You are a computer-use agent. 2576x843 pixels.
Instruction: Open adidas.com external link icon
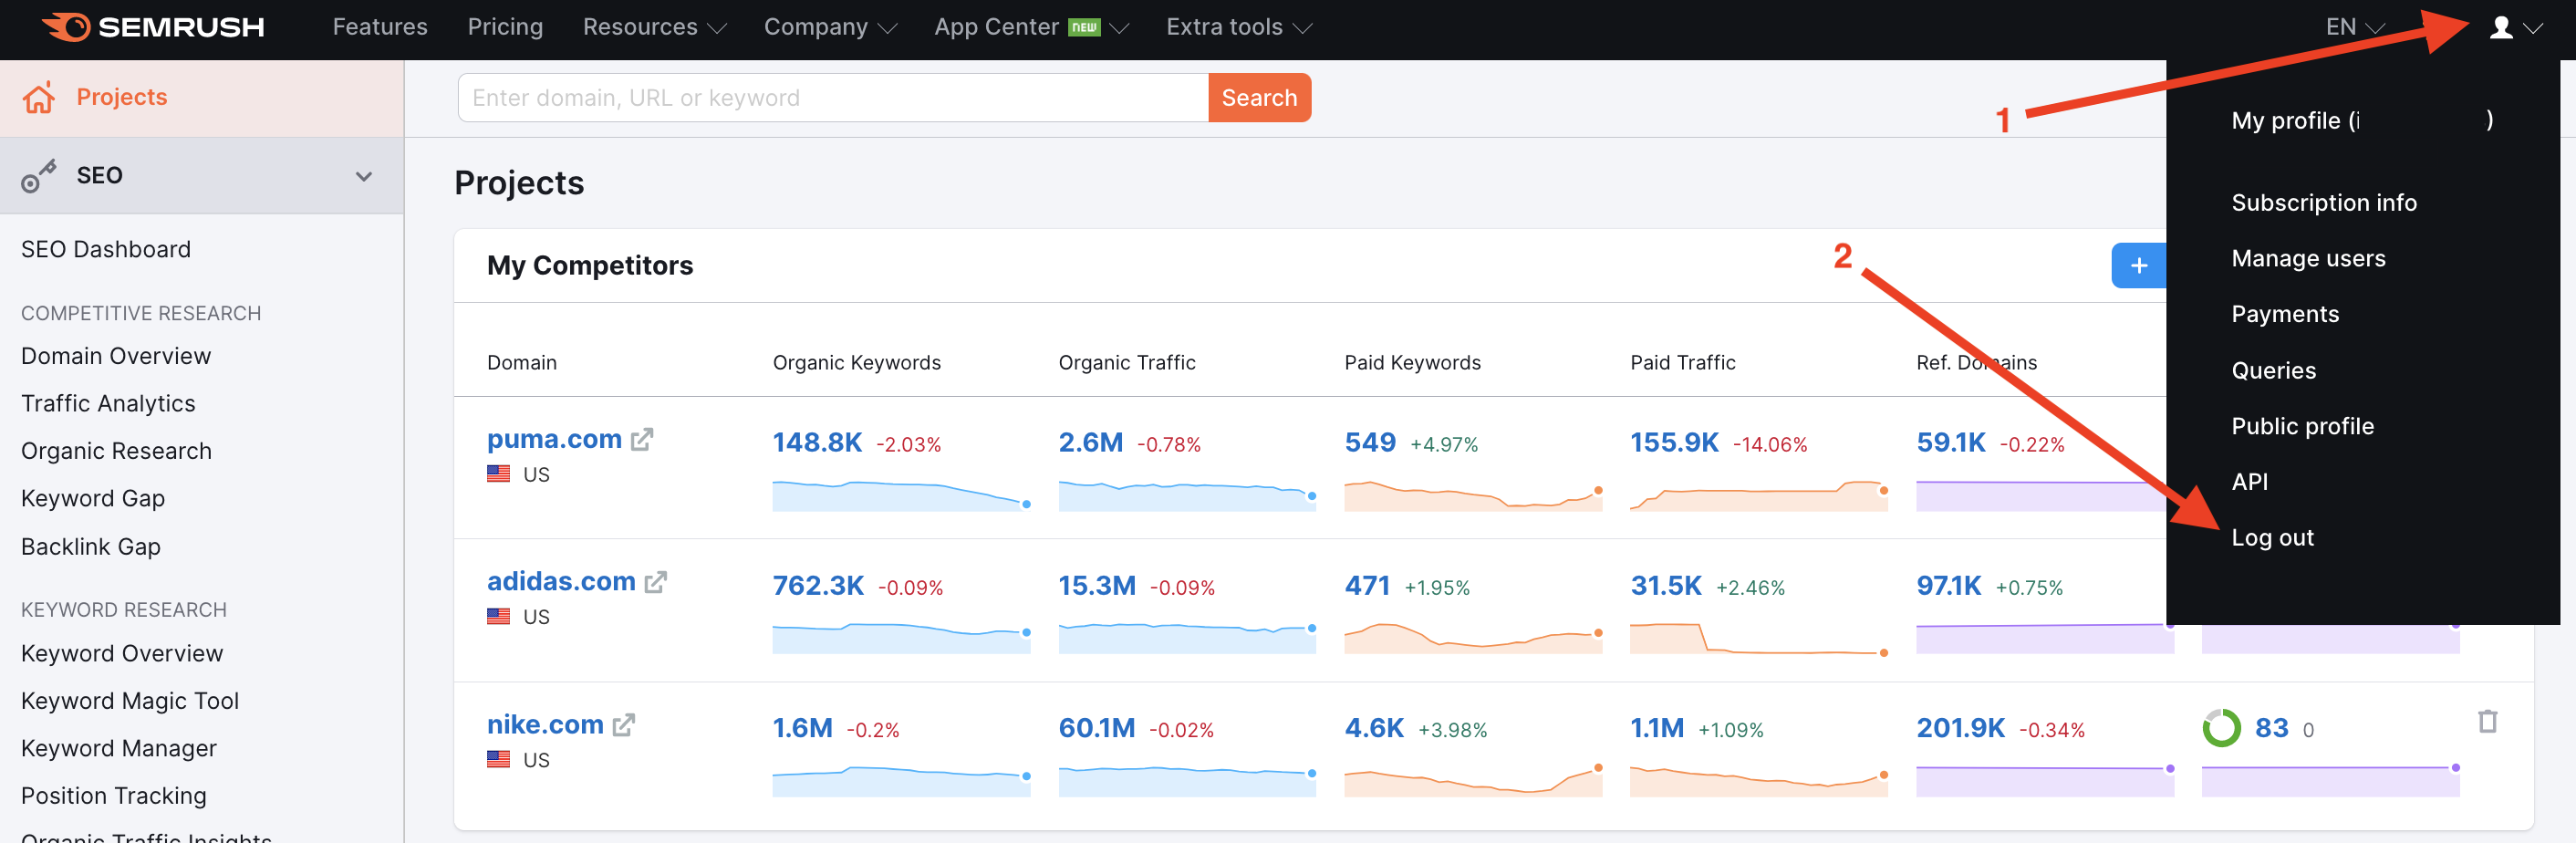[x=656, y=582]
